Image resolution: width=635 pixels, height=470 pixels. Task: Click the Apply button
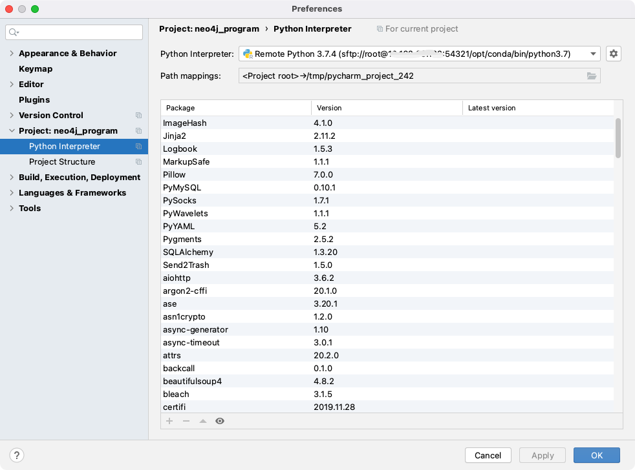[x=543, y=455]
